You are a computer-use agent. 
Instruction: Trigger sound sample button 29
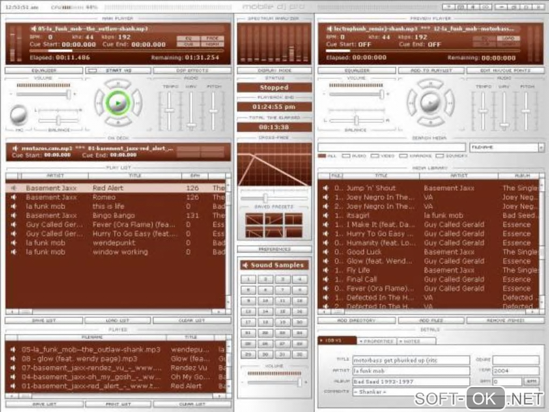click(x=249, y=354)
